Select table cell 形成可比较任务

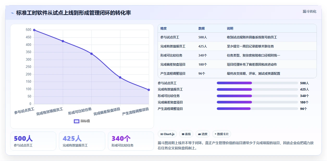click(x=171, y=55)
